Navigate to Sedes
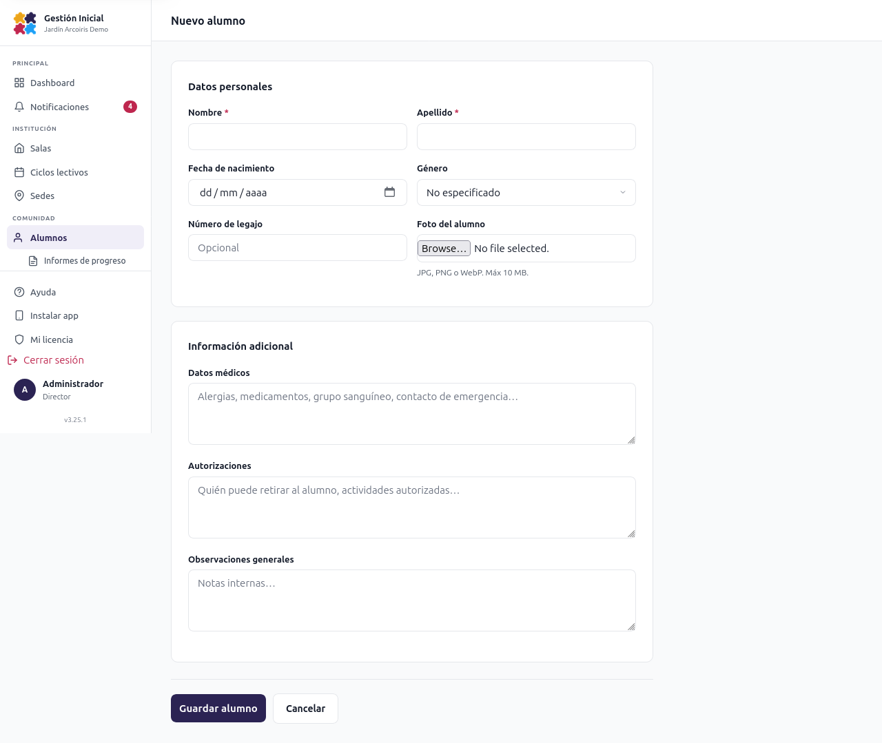Image resolution: width=882 pixels, height=743 pixels. tap(75, 196)
